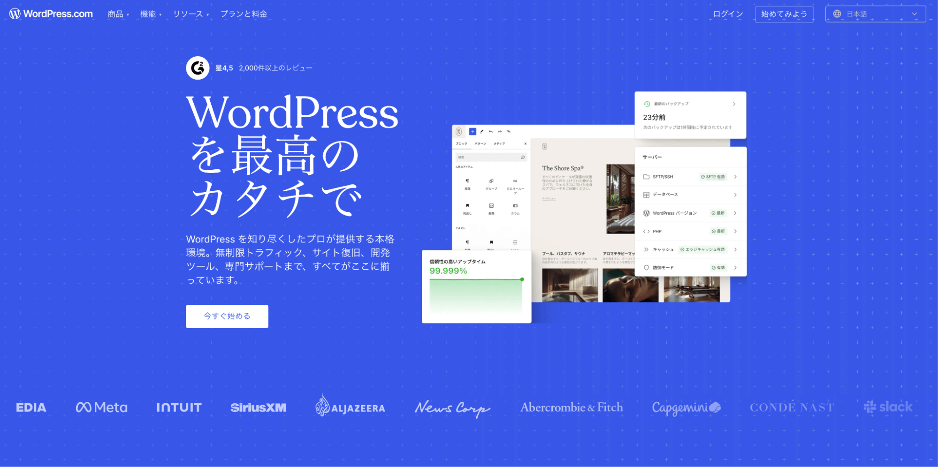Switch to the パターン tab
The height and width of the screenshot is (467, 938).
point(480,144)
